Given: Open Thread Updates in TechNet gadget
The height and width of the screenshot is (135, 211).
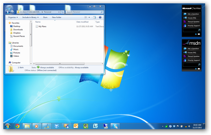Looking at the screenshot, I should click(192, 22).
